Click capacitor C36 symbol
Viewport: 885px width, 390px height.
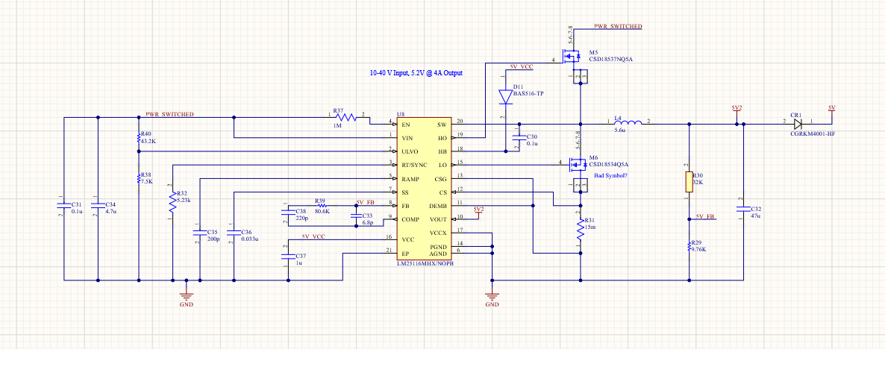click(233, 233)
